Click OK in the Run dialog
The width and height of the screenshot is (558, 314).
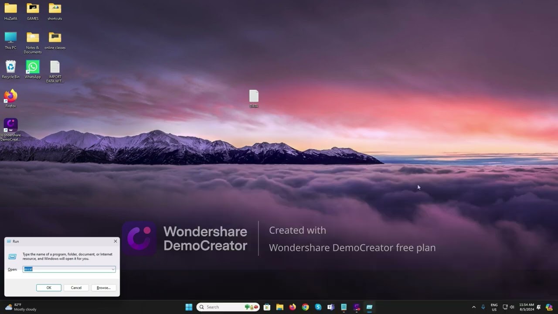pos(49,288)
